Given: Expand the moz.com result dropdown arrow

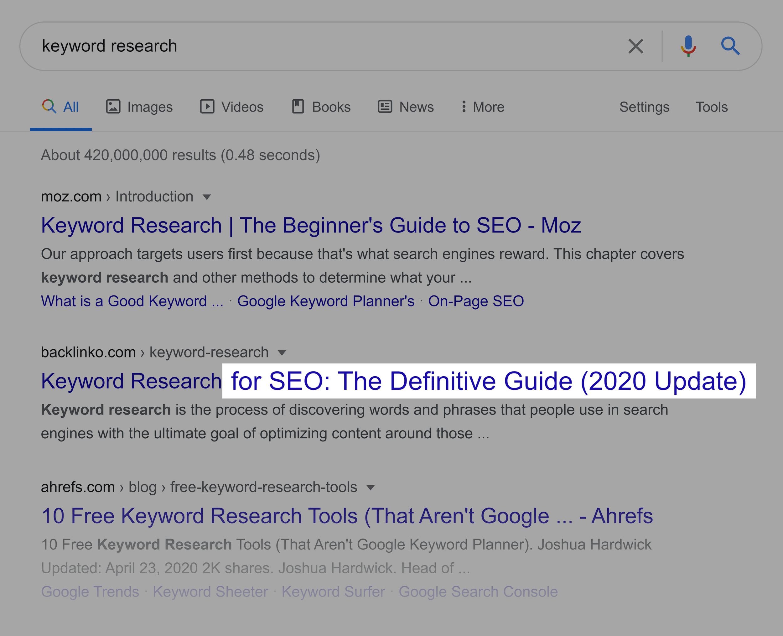Looking at the screenshot, I should click(207, 197).
